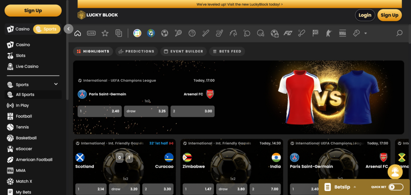Open the search magnifier icon
This screenshot has width=411, height=195.
pyautogui.click(x=399, y=33)
